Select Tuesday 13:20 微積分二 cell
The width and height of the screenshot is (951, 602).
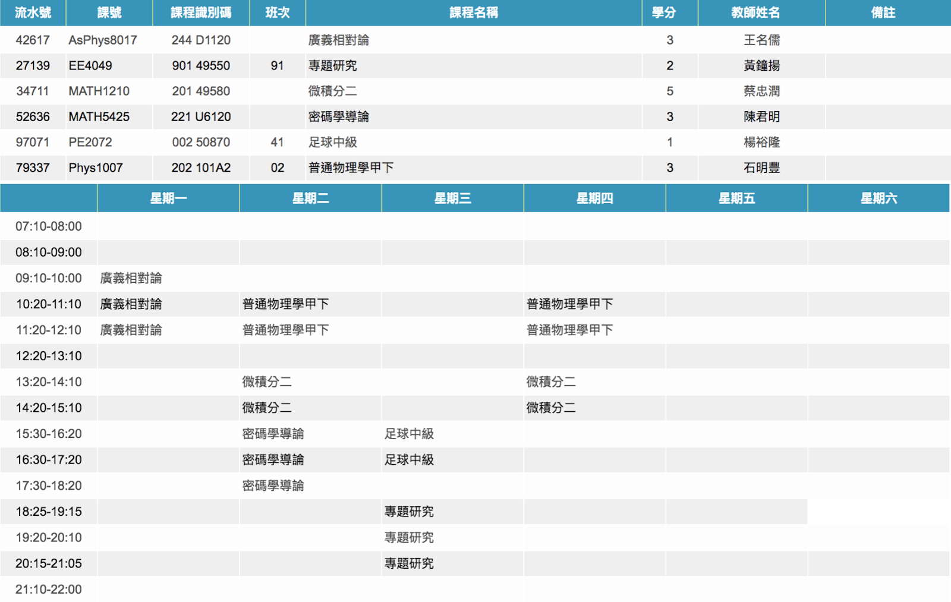click(x=267, y=382)
